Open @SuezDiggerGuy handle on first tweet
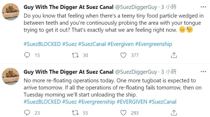This screenshot has height=117, width=210. (136, 7)
